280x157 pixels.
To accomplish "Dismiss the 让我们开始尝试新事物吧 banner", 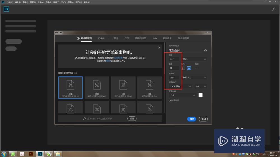I will point(159,47).
